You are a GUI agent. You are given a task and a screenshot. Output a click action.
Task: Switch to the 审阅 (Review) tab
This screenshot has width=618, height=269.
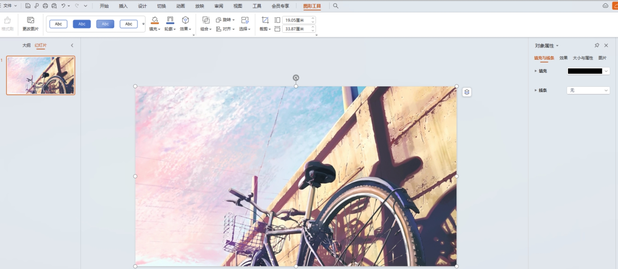(219, 6)
